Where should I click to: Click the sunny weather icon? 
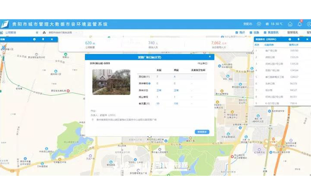259,24
